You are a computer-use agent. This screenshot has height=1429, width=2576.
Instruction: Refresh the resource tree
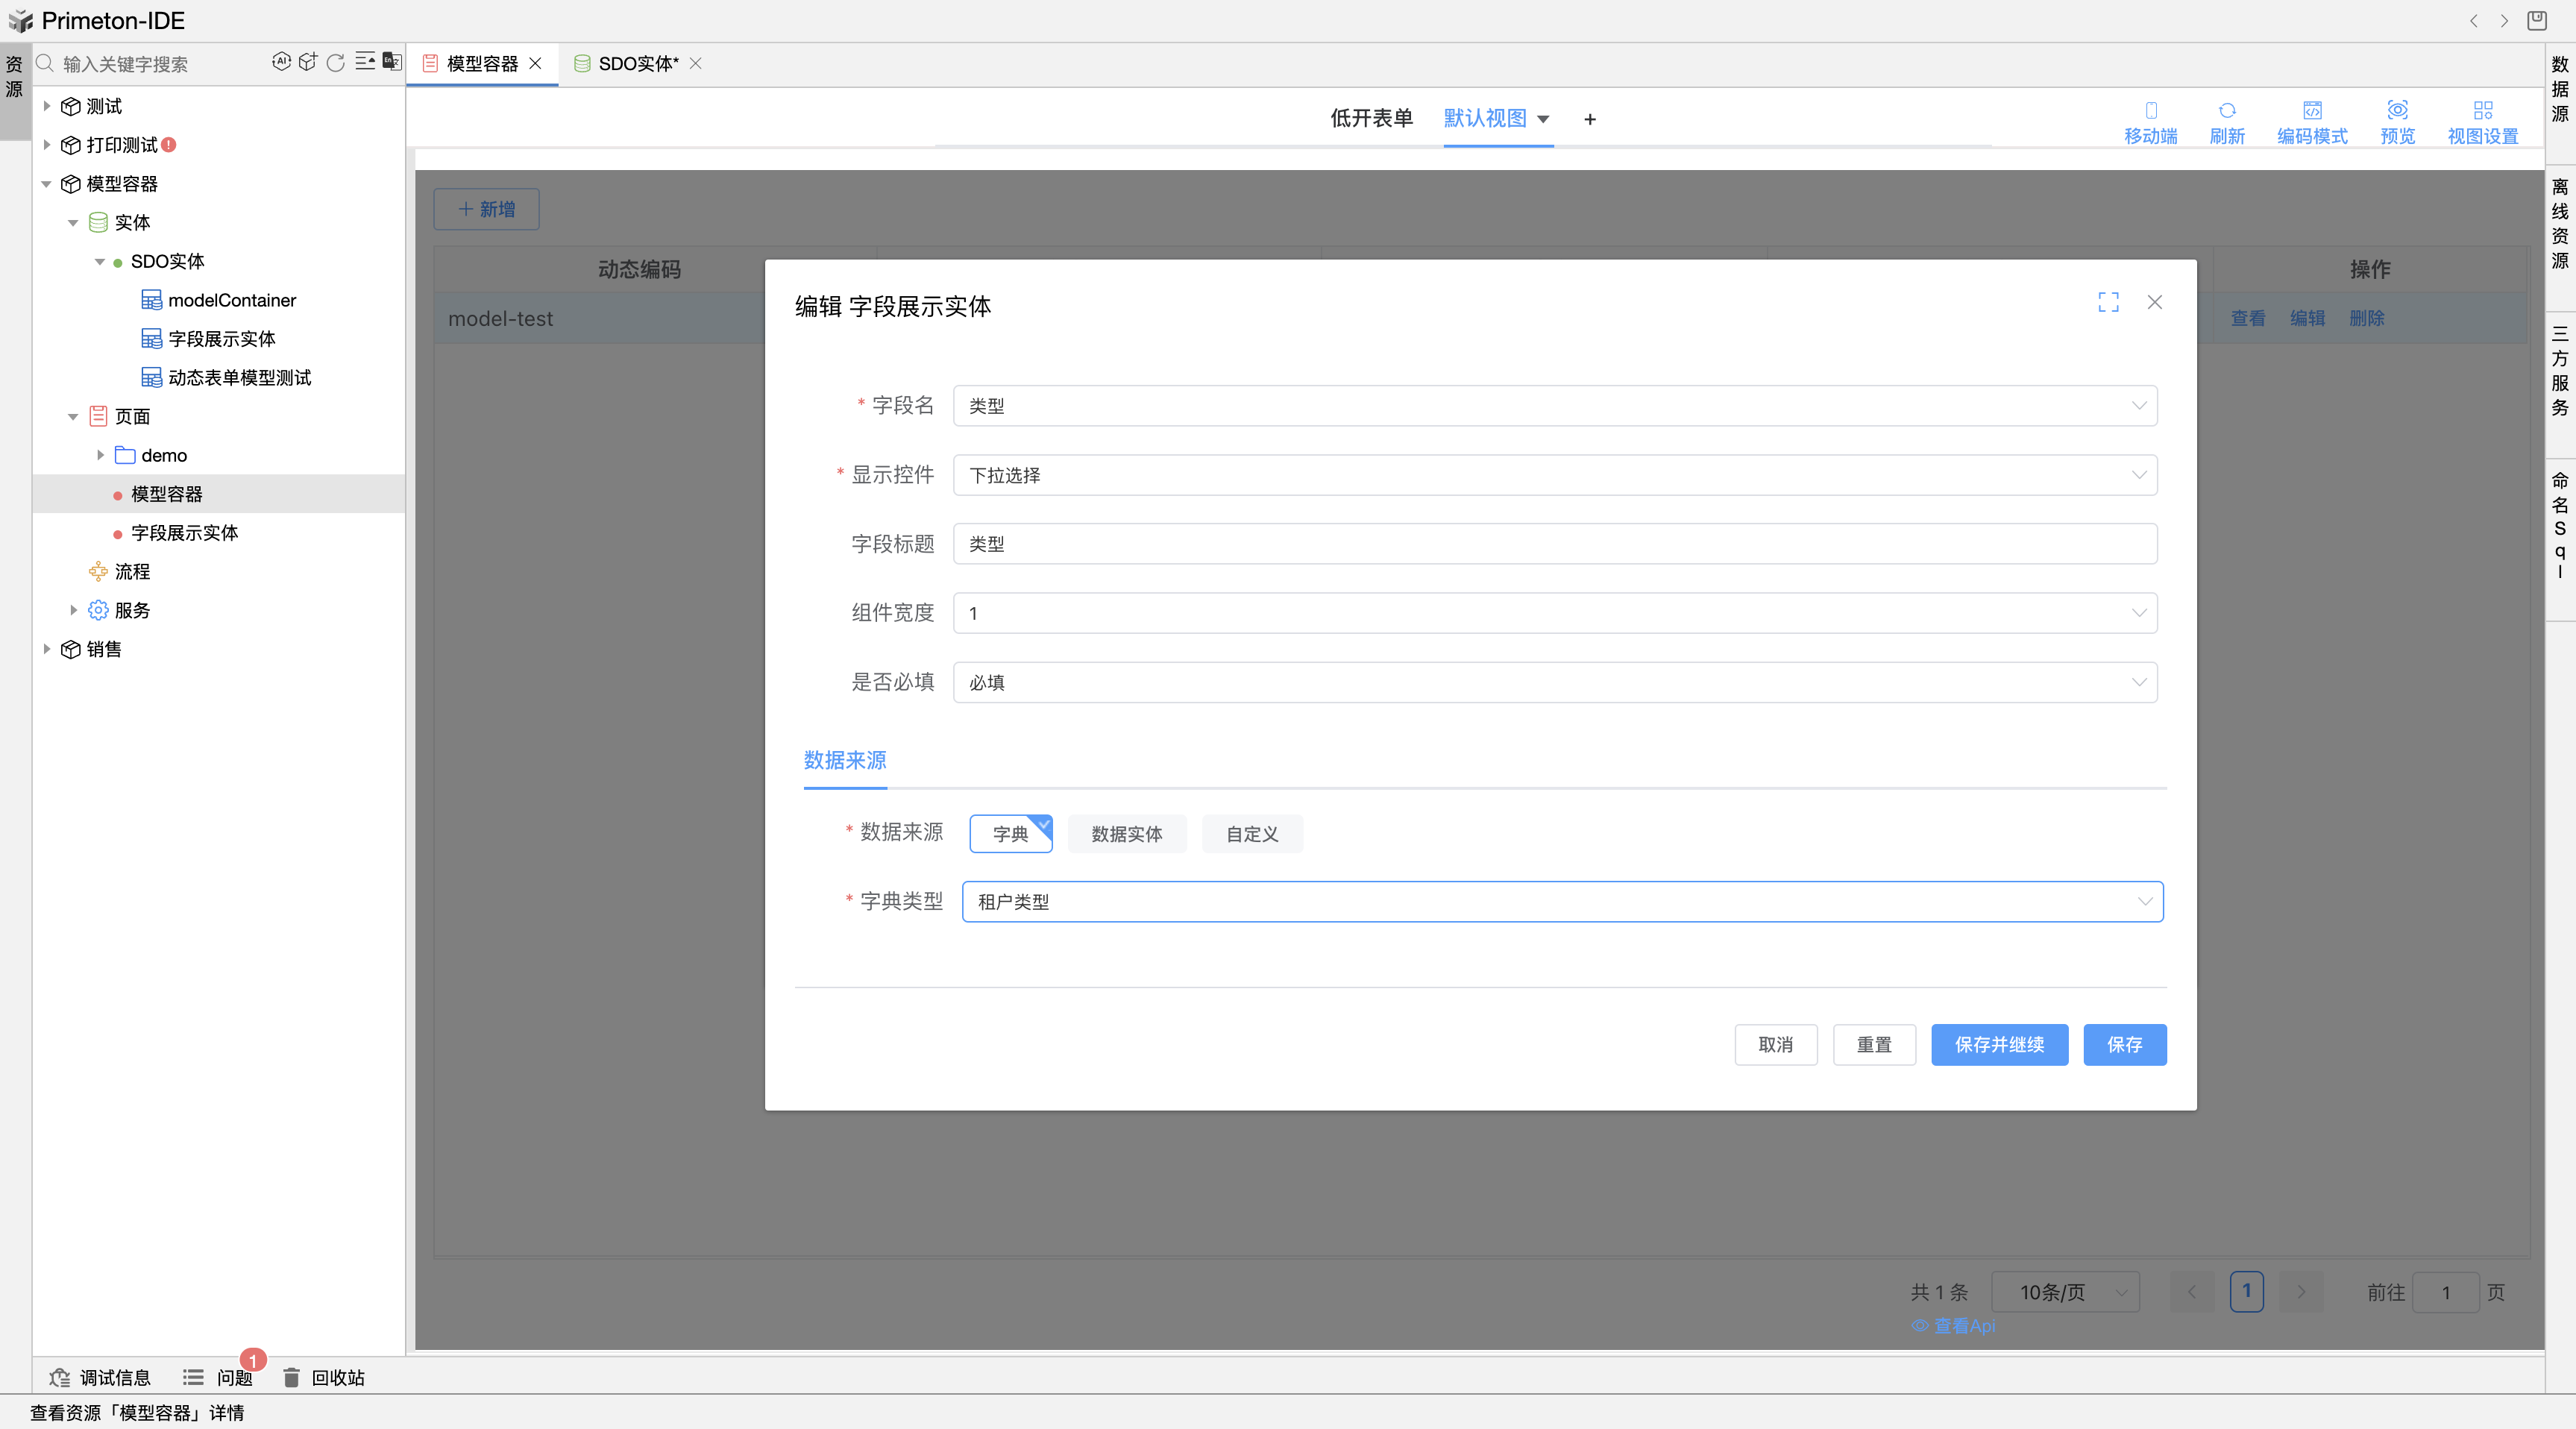(336, 62)
